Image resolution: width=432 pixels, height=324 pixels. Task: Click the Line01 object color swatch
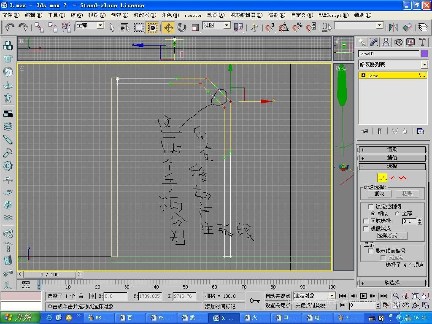click(424, 54)
